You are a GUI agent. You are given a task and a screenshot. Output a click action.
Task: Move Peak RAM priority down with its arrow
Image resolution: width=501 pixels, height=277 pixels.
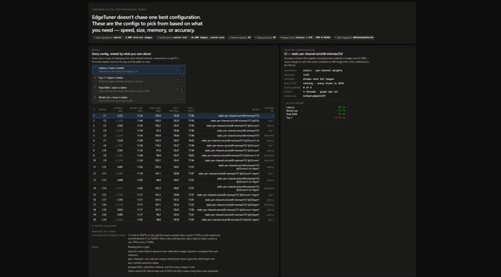pyautogui.click(x=182, y=89)
